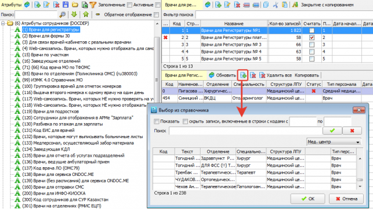
Task: Select the Трембак ... Терапевт row in dialog
Action: [x=254, y=172]
